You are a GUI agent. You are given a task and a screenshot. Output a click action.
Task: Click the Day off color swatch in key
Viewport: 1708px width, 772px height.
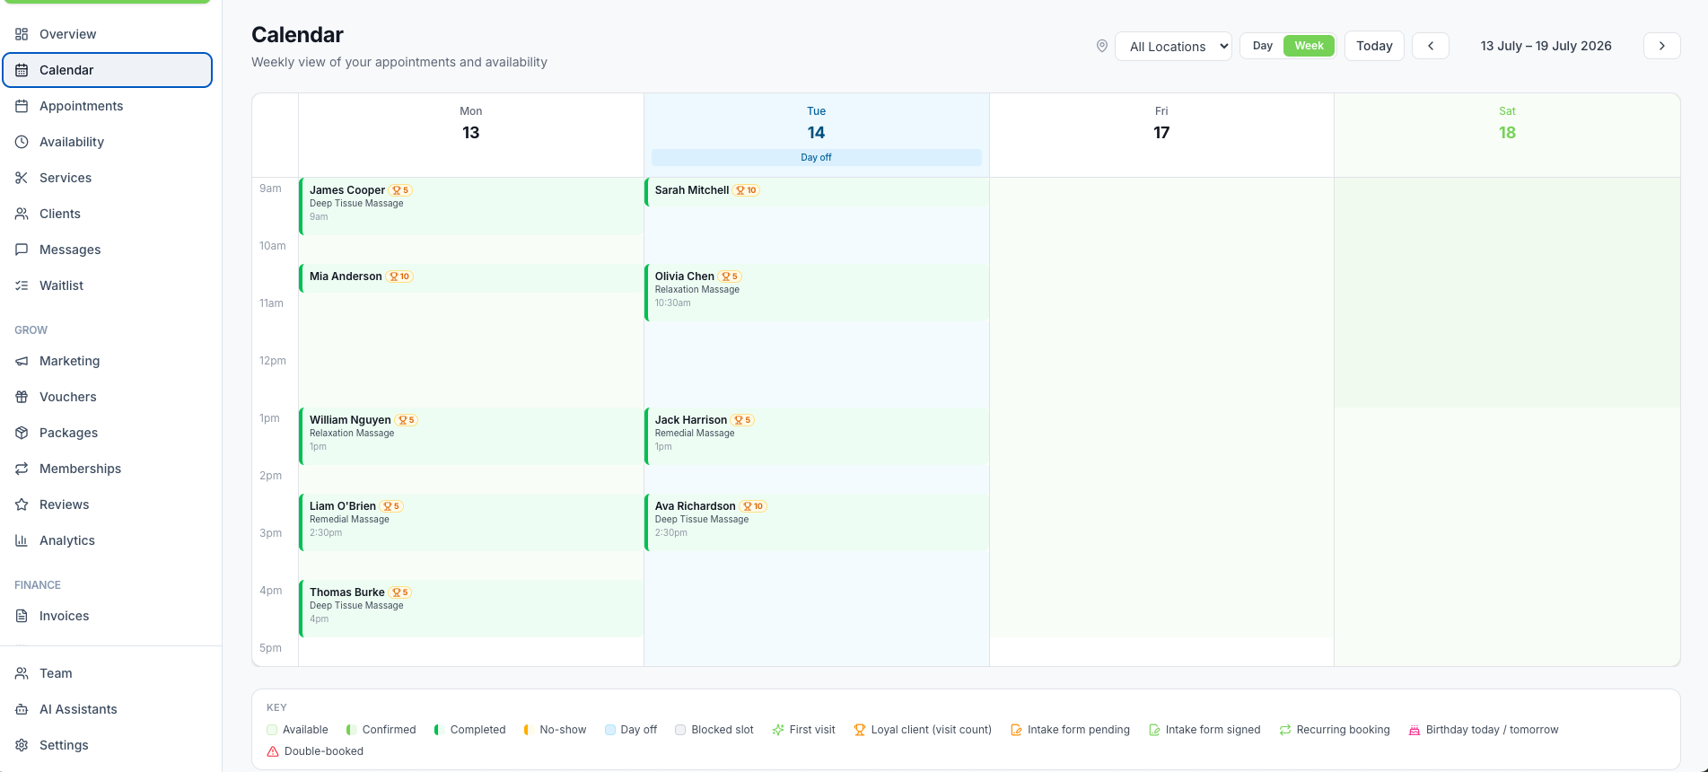610,730
